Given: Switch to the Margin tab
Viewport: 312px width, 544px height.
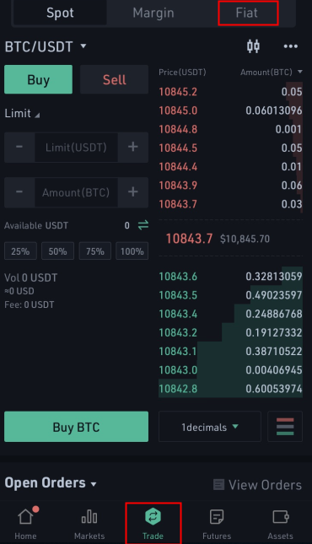Looking at the screenshot, I should tap(153, 13).
